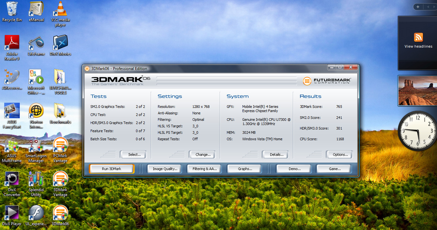The width and height of the screenshot is (437, 230).
Task: Select the BENCHMARK TOOLS folder icon
Action: pyautogui.click(x=60, y=82)
